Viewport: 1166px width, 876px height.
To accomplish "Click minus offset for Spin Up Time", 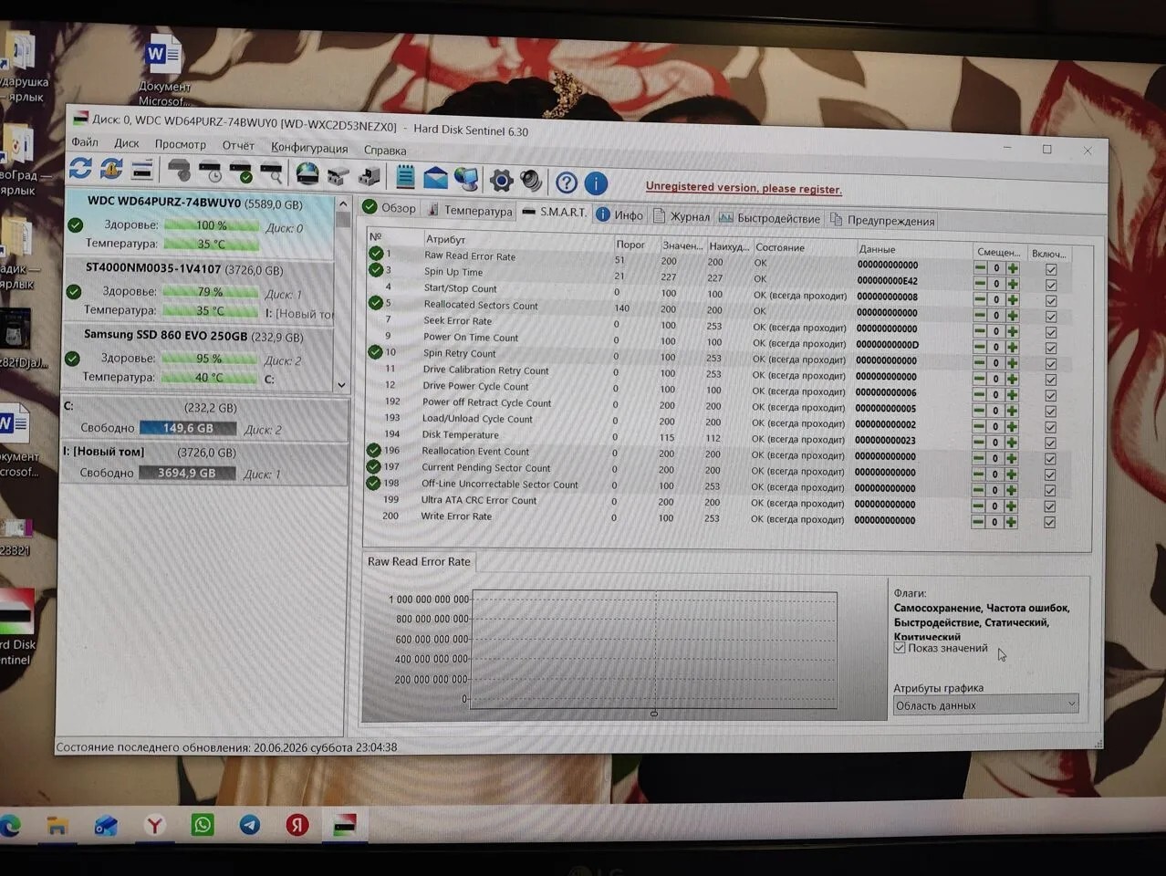I will click(980, 284).
